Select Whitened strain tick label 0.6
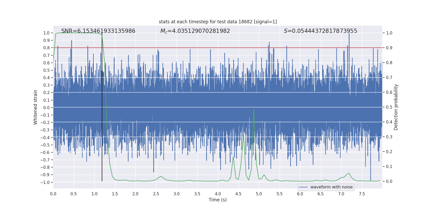This screenshot has height=212, width=425. click(x=46, y=63)
